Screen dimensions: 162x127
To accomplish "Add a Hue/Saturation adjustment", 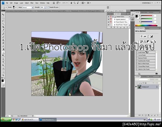I will click(141, 41).
